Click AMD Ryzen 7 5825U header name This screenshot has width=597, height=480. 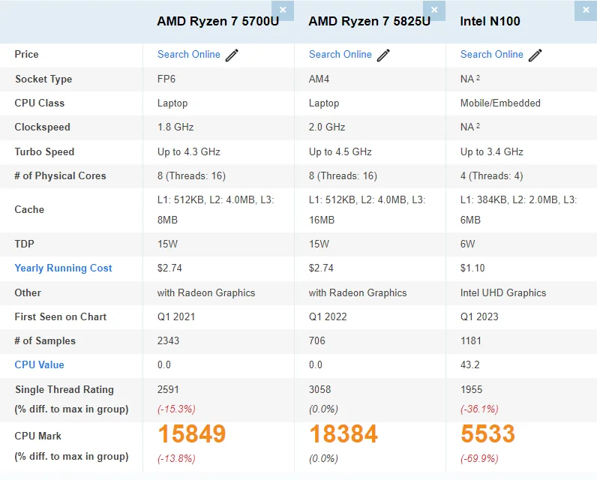tap(370, 21)
